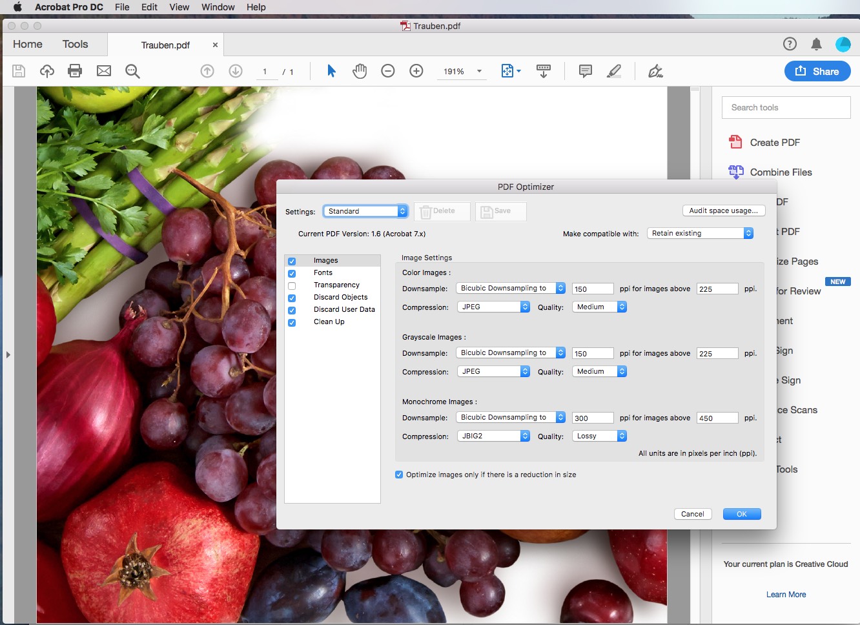Add a comment sticky note icon

coord(586,71)
